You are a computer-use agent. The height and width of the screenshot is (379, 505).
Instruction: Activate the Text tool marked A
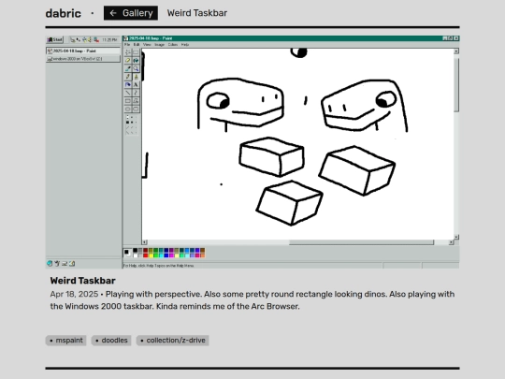tap(136, 84)
